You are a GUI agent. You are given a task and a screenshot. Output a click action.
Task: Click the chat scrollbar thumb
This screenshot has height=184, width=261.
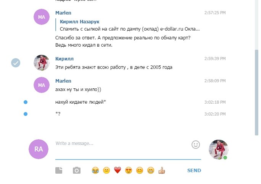(256, 93)
